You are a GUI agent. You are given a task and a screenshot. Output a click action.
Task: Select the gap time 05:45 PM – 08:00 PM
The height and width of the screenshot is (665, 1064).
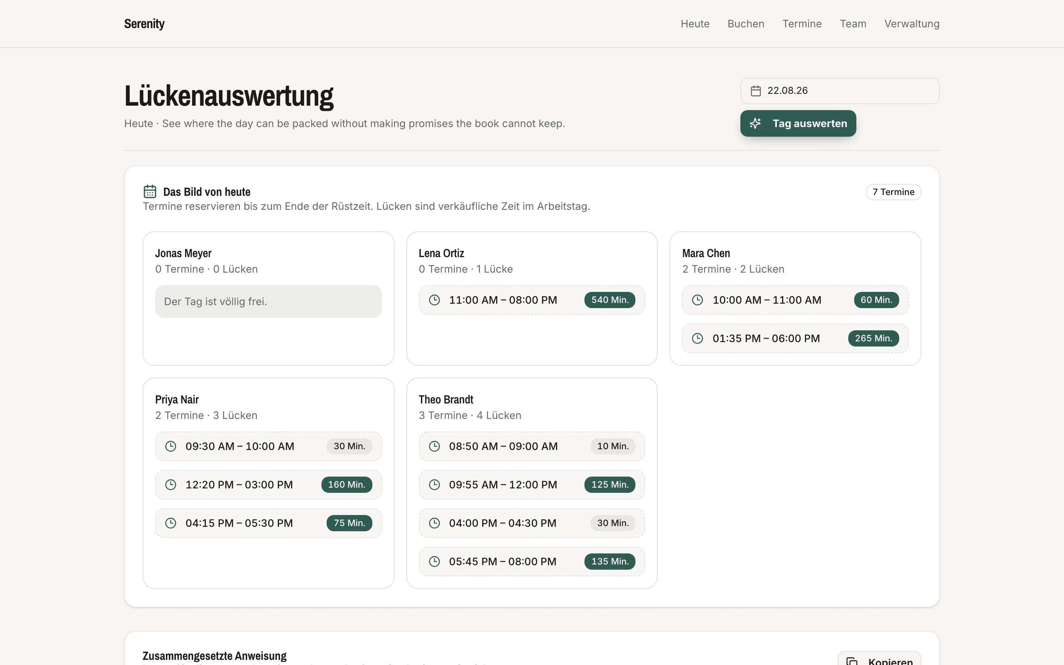point(502,562)
